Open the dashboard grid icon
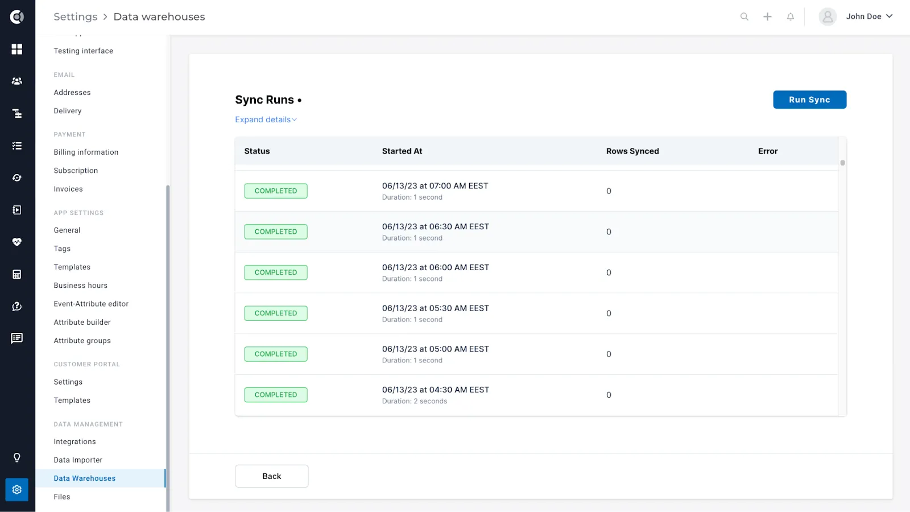The image size is (910, 512). pyautogui.click(x=17, y=49)
